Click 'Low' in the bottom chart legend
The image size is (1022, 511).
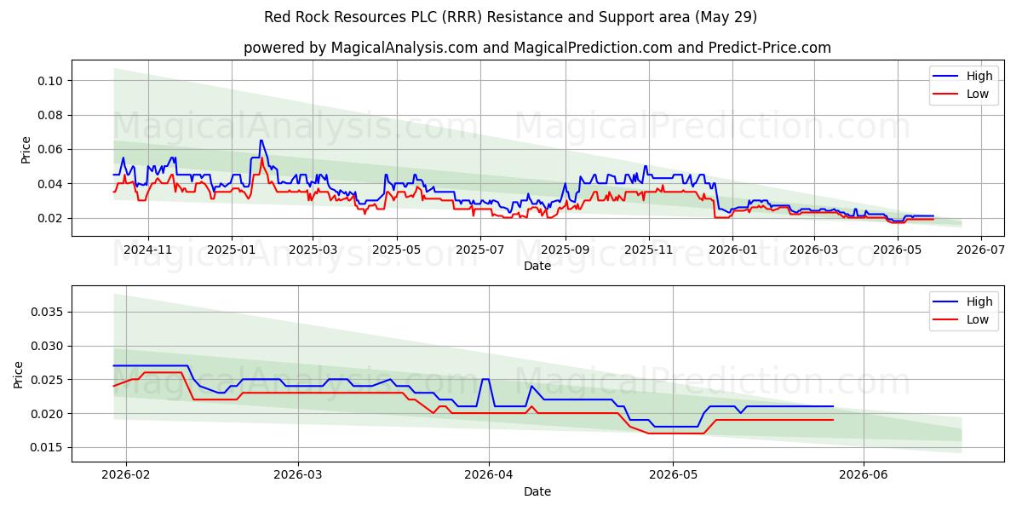[978, 320]
